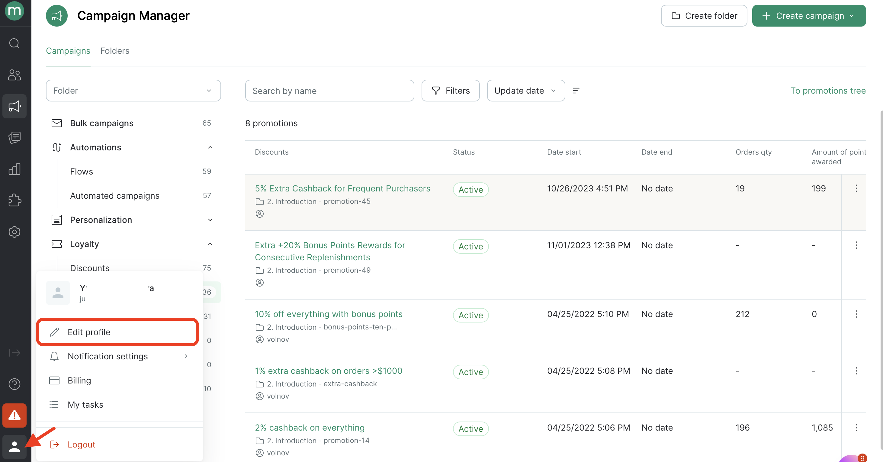Open the messages/templates icon in sidebar

(14, 138)
